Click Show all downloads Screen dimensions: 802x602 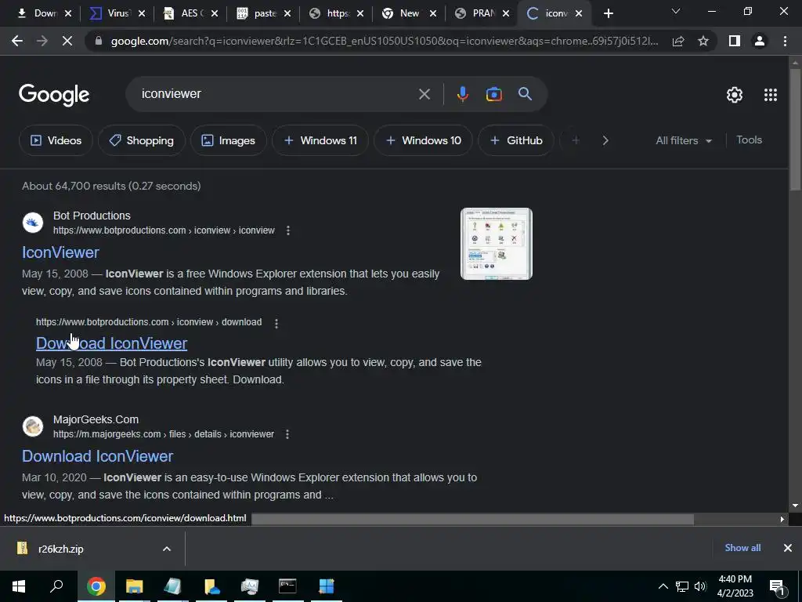742,548
